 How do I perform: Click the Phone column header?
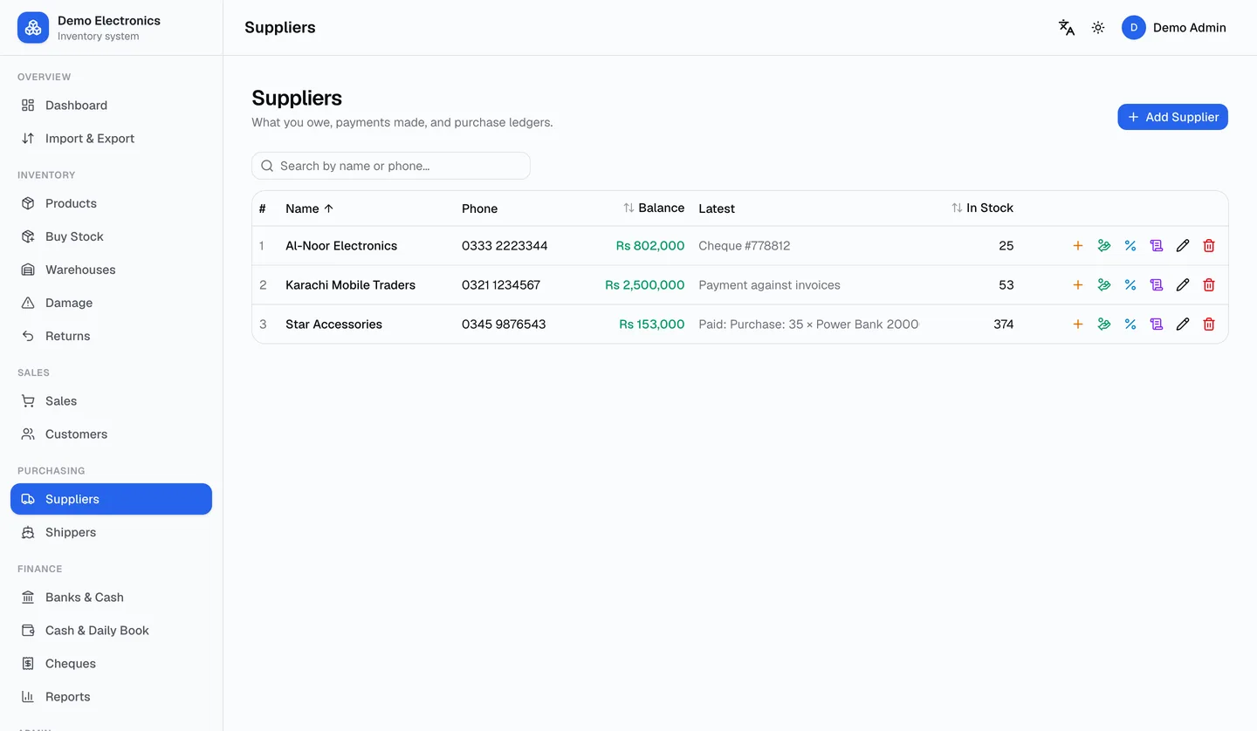click(x=479, y=208)
